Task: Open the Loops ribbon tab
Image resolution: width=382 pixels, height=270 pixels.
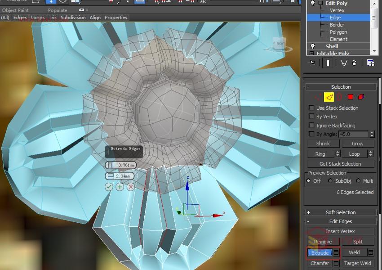Action: click(38, 18)
